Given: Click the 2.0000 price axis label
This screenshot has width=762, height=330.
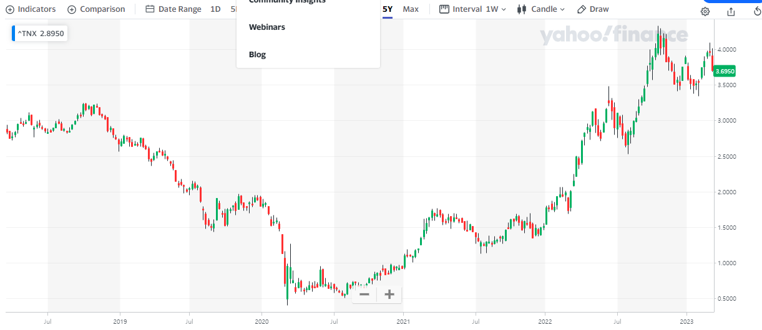Looking at the screenshot, I should pos(726,192).
